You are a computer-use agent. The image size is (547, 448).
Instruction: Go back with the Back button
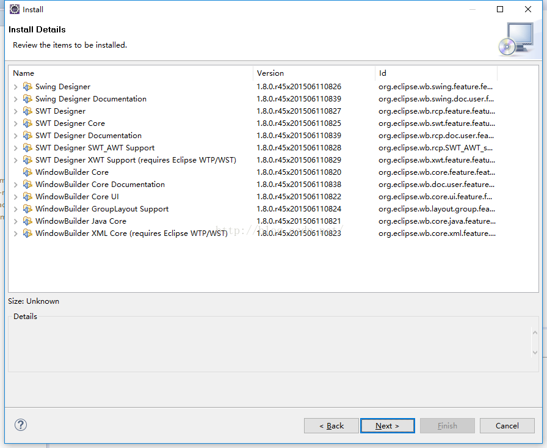(331, 425)
